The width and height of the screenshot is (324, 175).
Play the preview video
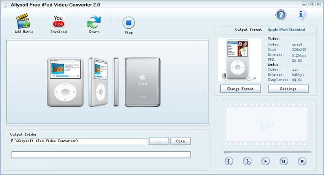click(266, 161)
